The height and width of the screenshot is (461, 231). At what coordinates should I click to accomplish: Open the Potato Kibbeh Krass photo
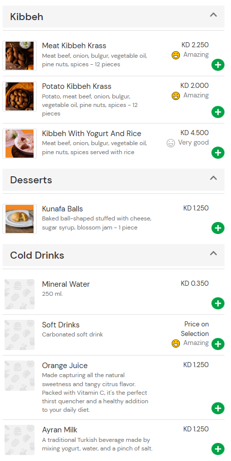coord(20,96)
